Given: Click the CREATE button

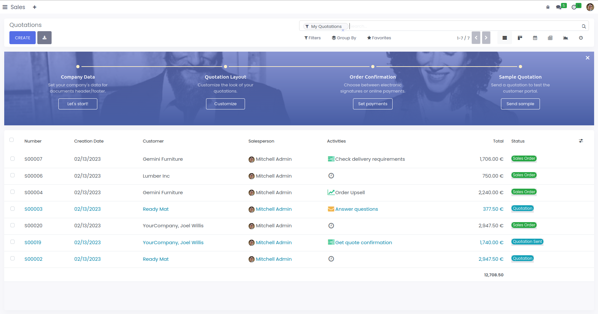Looking at the screenshot, I should [x=22, y=38].
